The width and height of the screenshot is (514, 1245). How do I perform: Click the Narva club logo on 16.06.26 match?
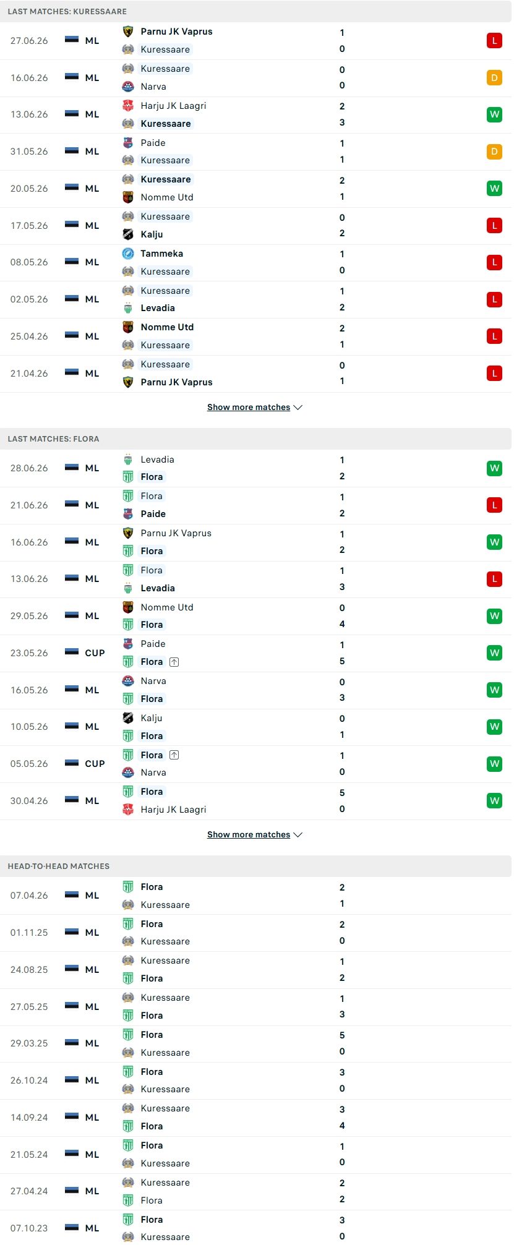[x=128, y=87]
